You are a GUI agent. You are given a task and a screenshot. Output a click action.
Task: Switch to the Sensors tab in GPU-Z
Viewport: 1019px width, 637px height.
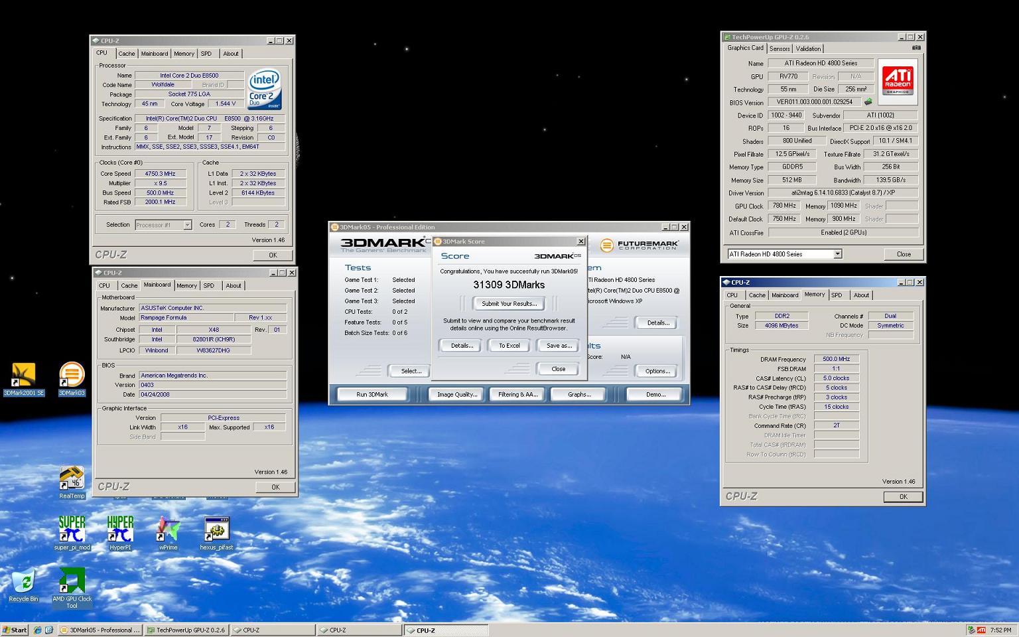point(780,48)
